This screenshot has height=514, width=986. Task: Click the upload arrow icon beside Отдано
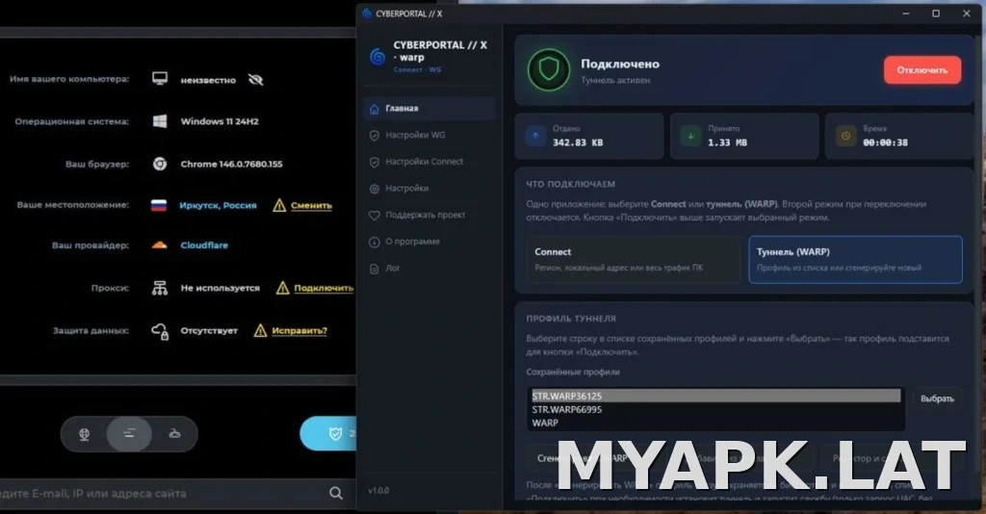pos(535,136)
